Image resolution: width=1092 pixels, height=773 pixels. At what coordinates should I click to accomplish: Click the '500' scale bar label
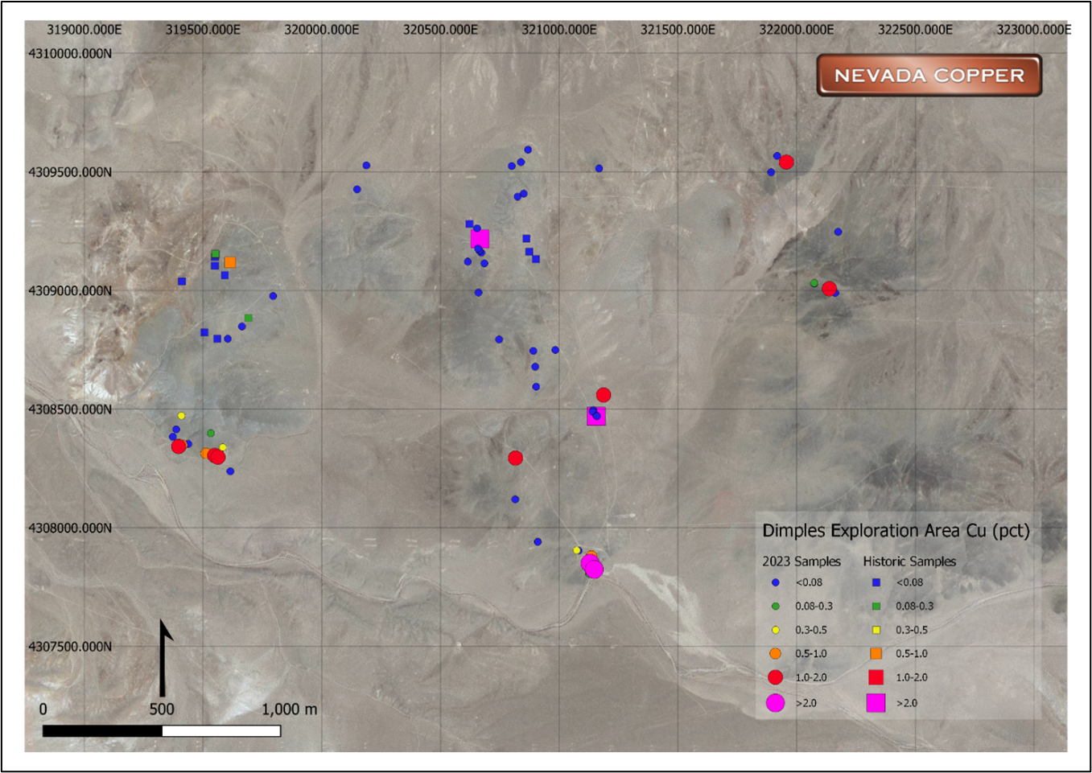pos(162,709)
